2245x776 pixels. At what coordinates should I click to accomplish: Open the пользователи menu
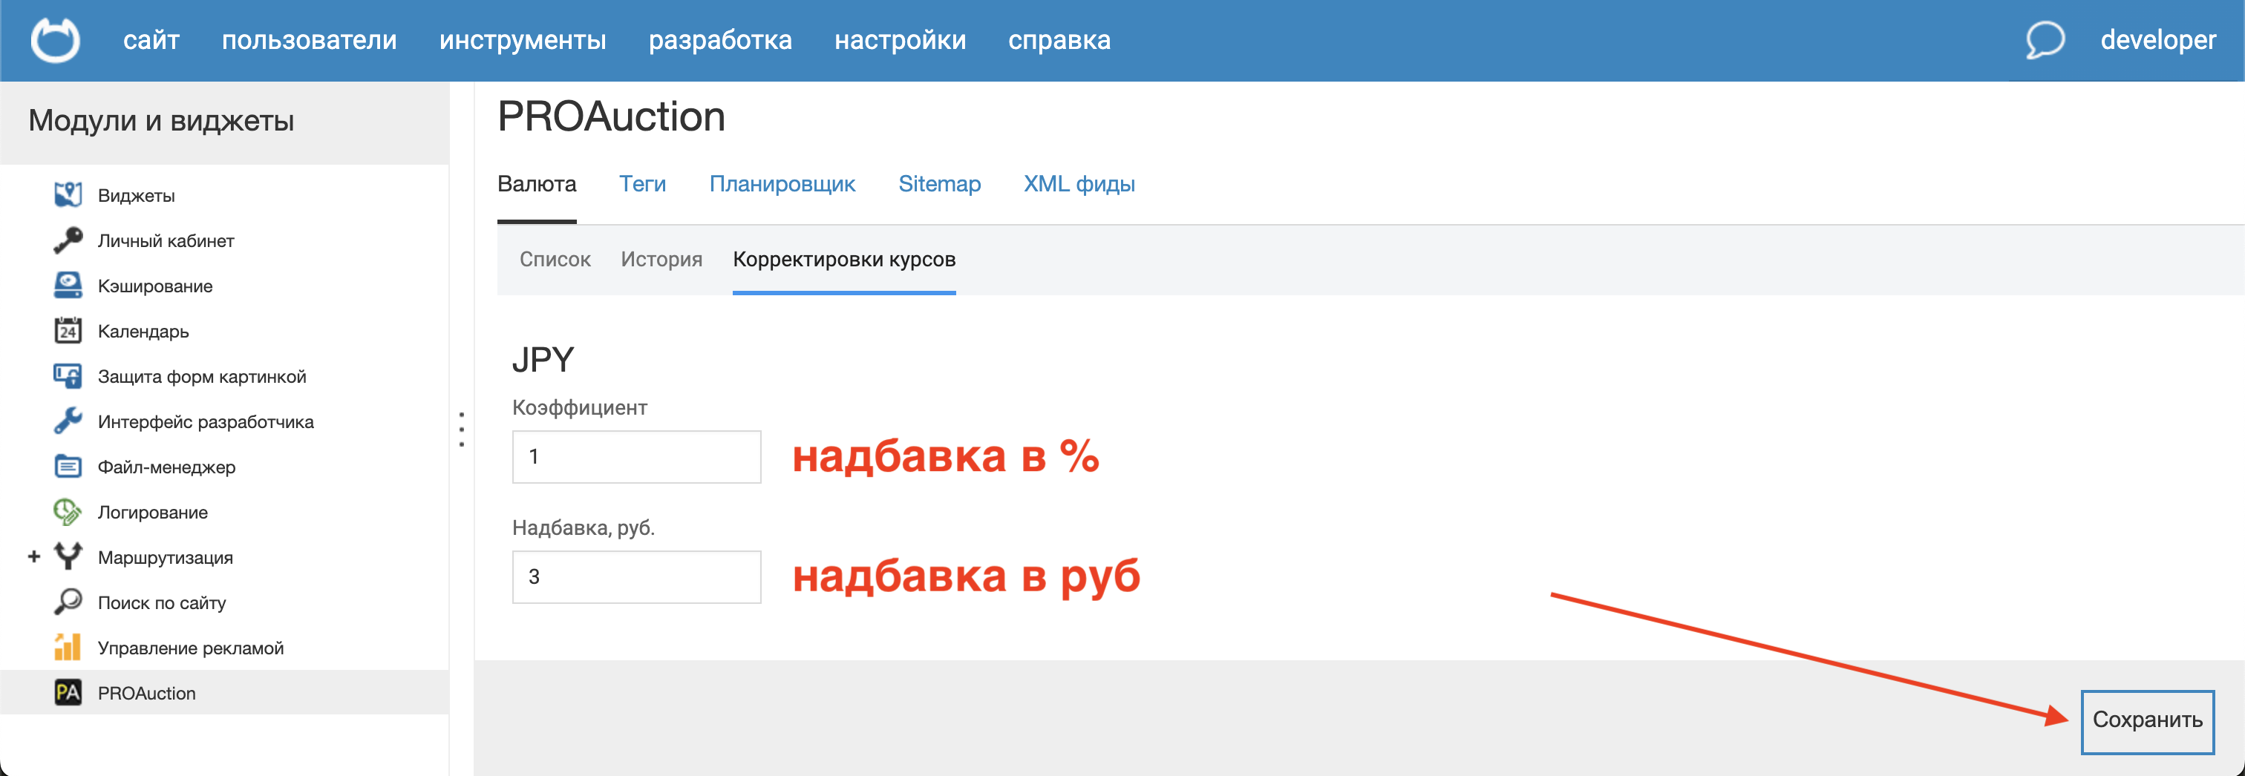coord(310,40)
